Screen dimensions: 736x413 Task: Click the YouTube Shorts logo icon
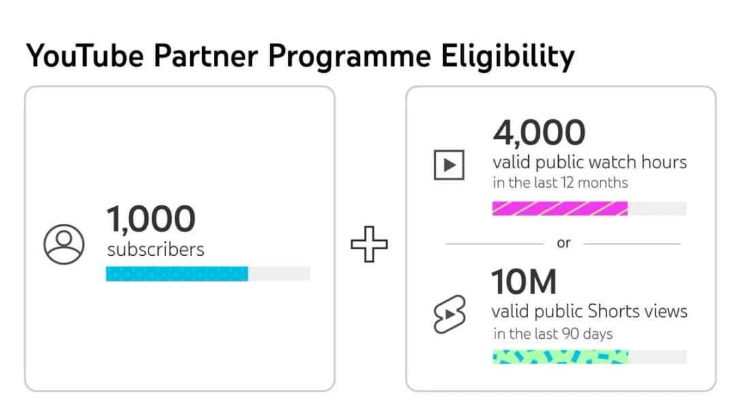[x=449, y=314]
